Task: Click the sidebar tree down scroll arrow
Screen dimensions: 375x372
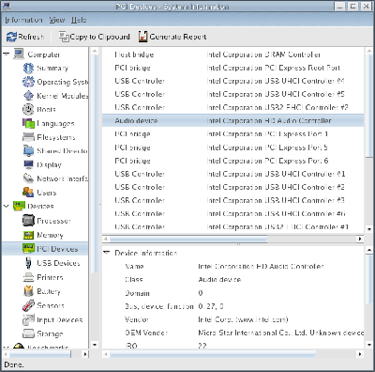Action: [x=95, y=345]
